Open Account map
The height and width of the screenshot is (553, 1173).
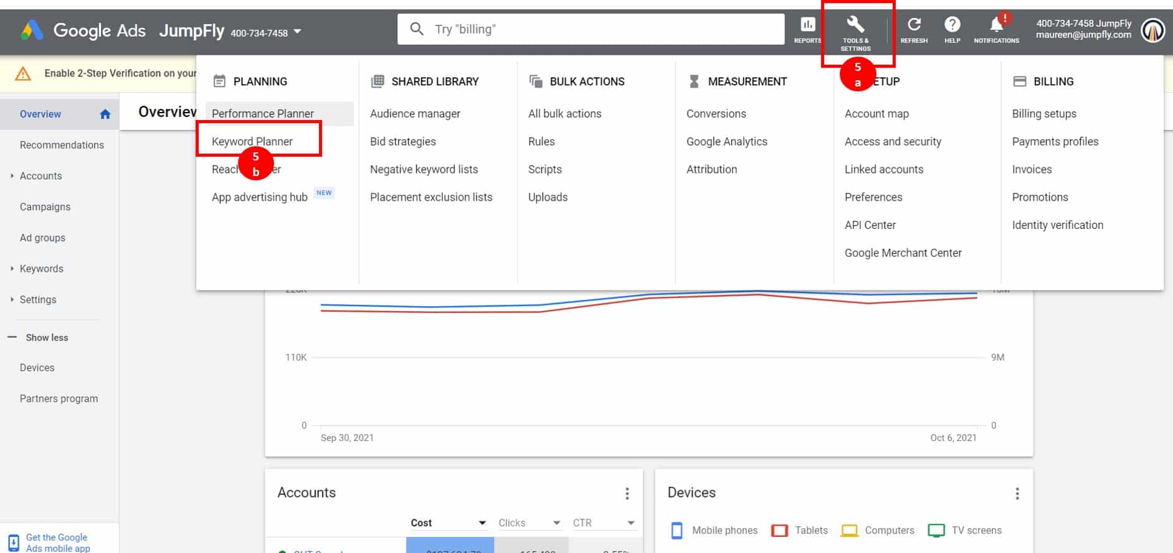(x=876, y=114)
